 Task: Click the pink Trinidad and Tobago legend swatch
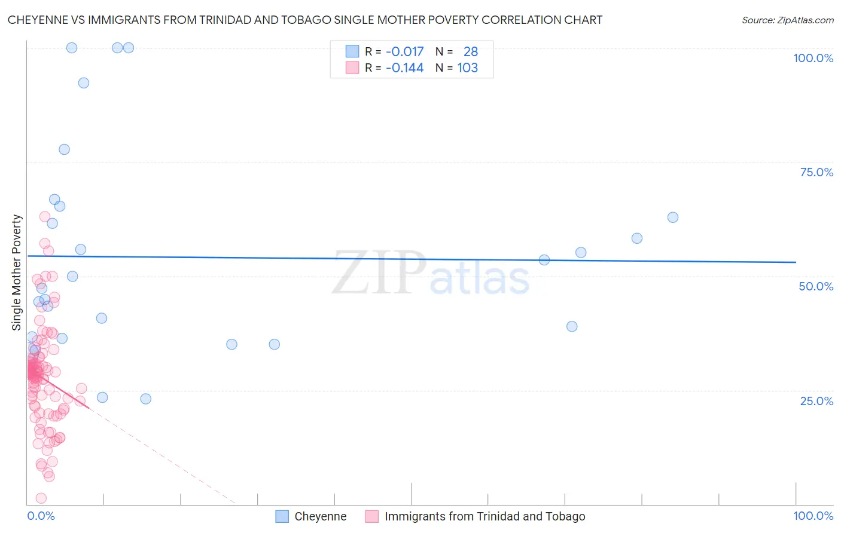[372, 516]
